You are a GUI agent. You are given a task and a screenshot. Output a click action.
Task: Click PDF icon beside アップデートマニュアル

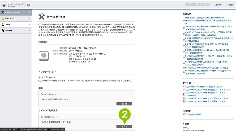184,98
